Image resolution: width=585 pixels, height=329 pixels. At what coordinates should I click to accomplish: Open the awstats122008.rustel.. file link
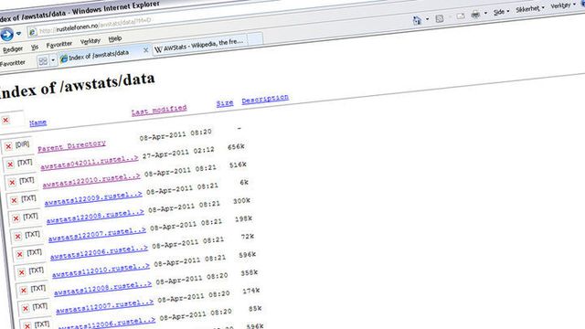click(x=95, y=217)
